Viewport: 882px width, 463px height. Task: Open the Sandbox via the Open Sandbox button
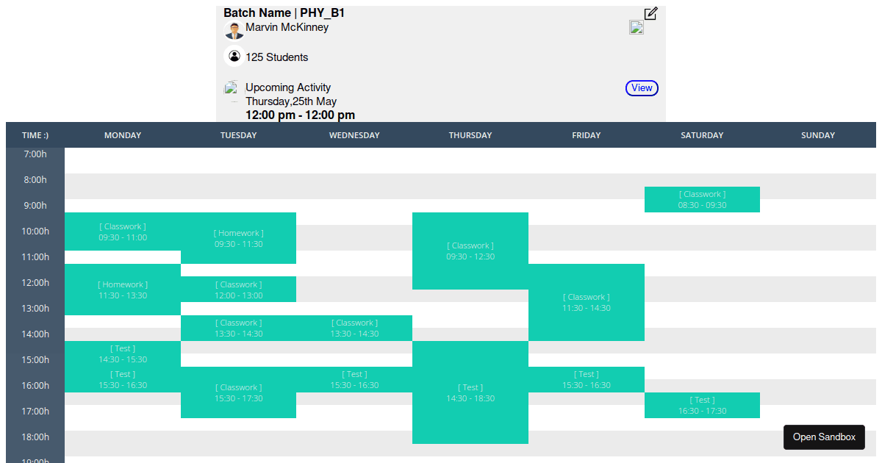point(824,437)
